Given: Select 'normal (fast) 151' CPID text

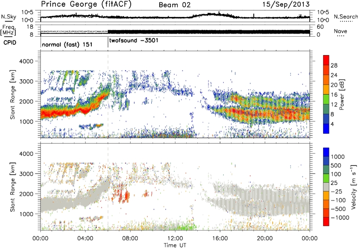Looking at the screenshot, I should point(67,44).
